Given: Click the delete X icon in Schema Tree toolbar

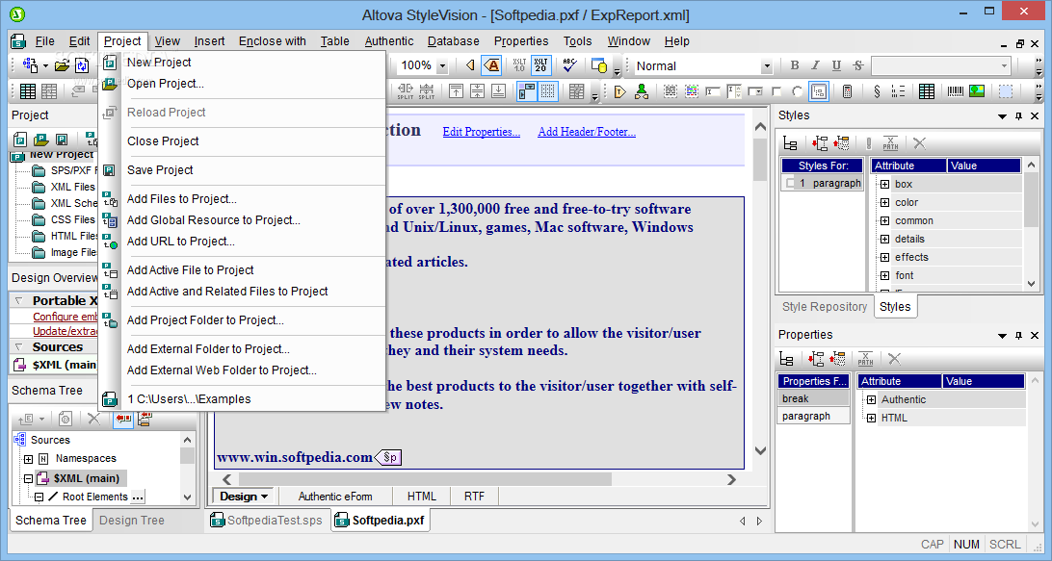Looking at the screenshot, I should [x=94, y=419].
